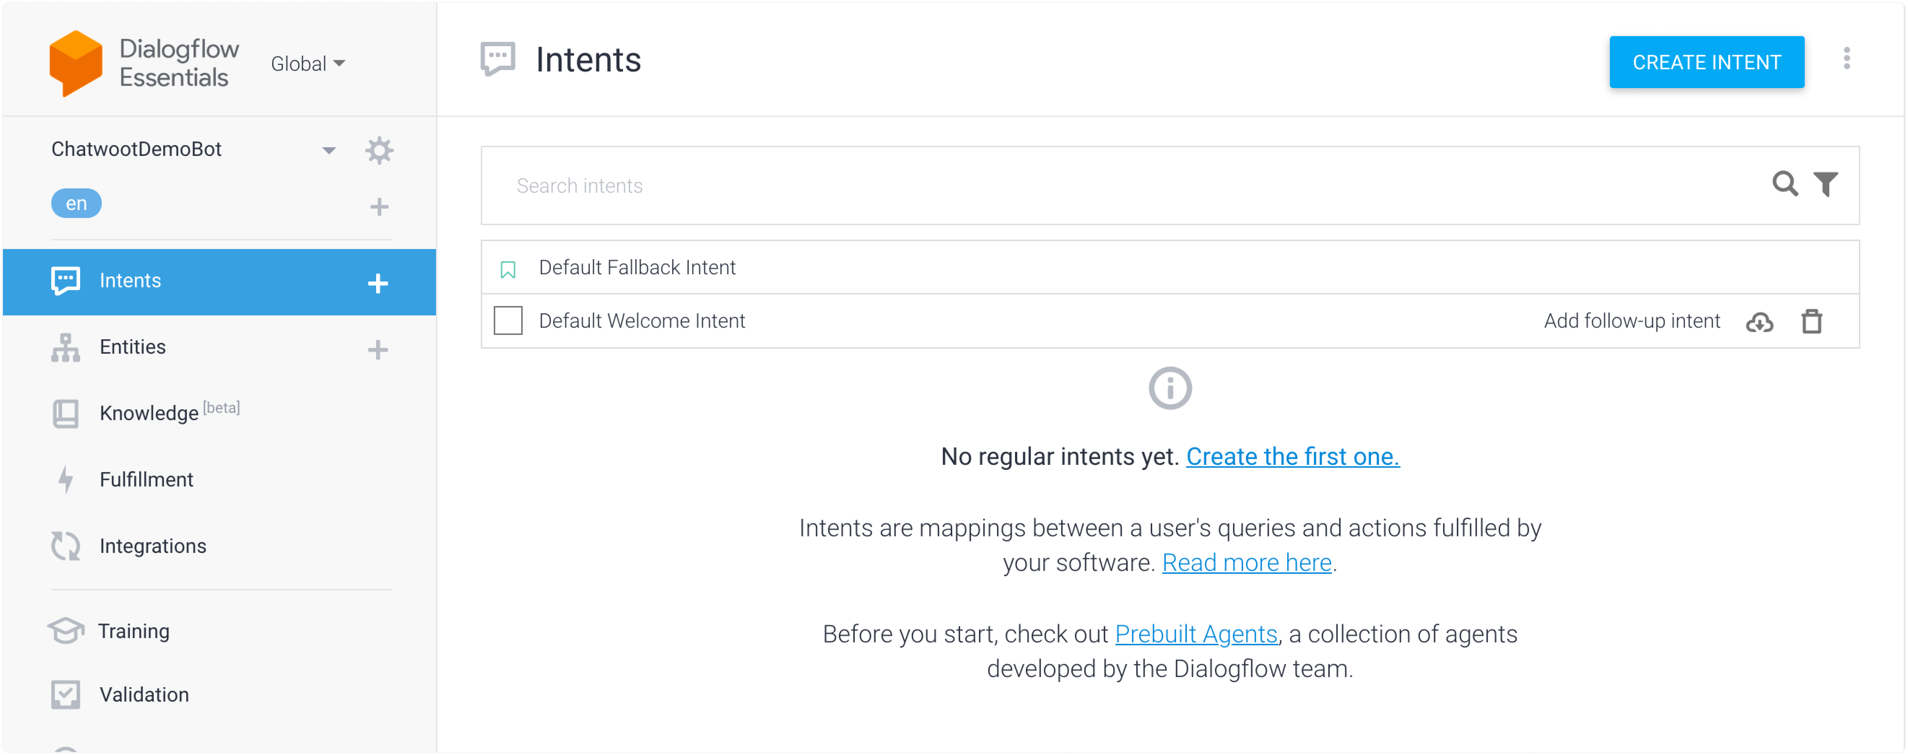Open agent settings gear icon
Image resolution: width=1908 pixels, height=755 pixels.
tap(379, 150)
